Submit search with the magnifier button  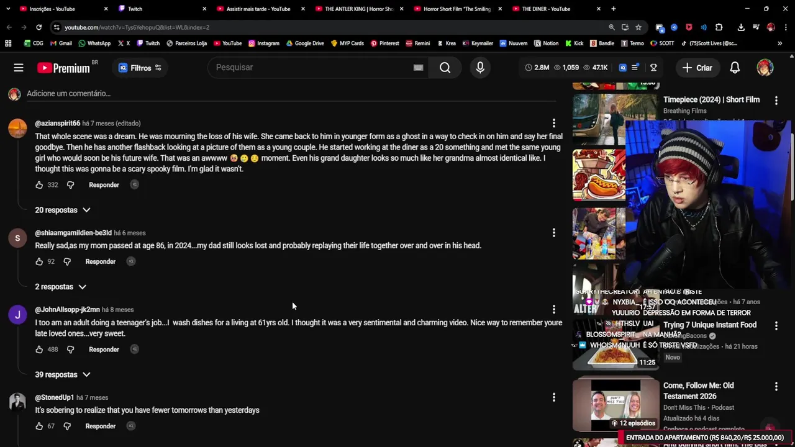point(445,68)
